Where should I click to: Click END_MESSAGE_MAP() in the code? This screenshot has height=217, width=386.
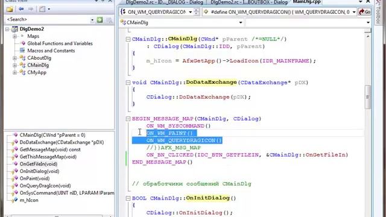[162, 162]
